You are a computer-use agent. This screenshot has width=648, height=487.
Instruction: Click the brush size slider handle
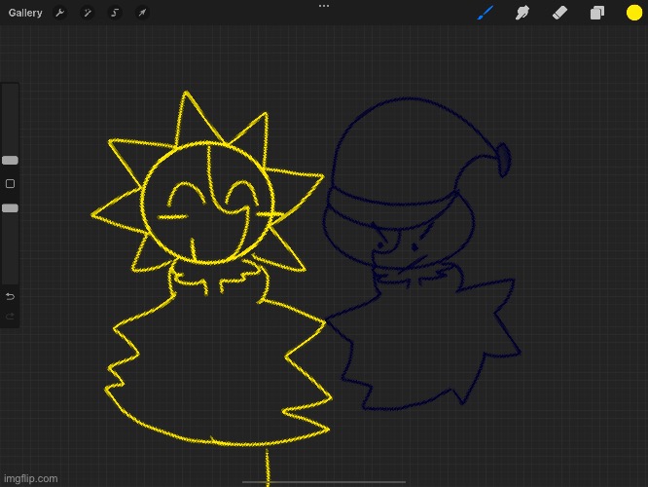(x=10, y=160)
